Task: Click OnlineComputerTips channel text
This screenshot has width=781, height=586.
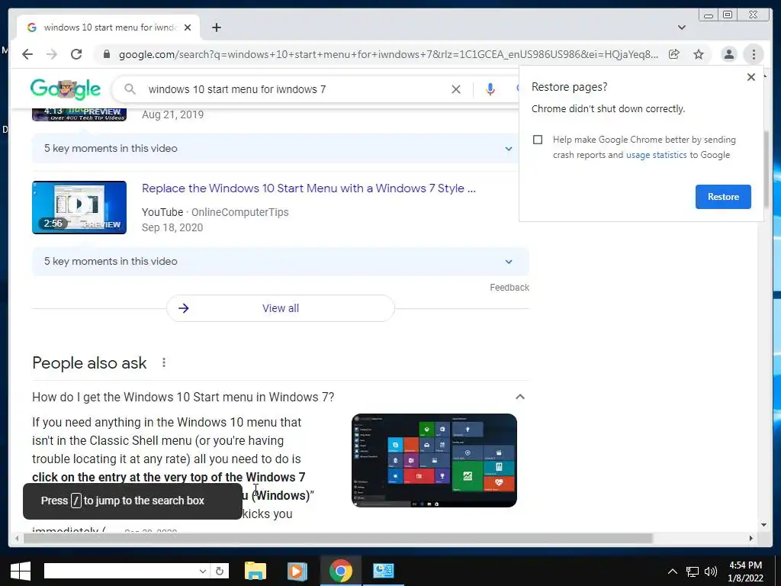Action: tap(240, 212)
